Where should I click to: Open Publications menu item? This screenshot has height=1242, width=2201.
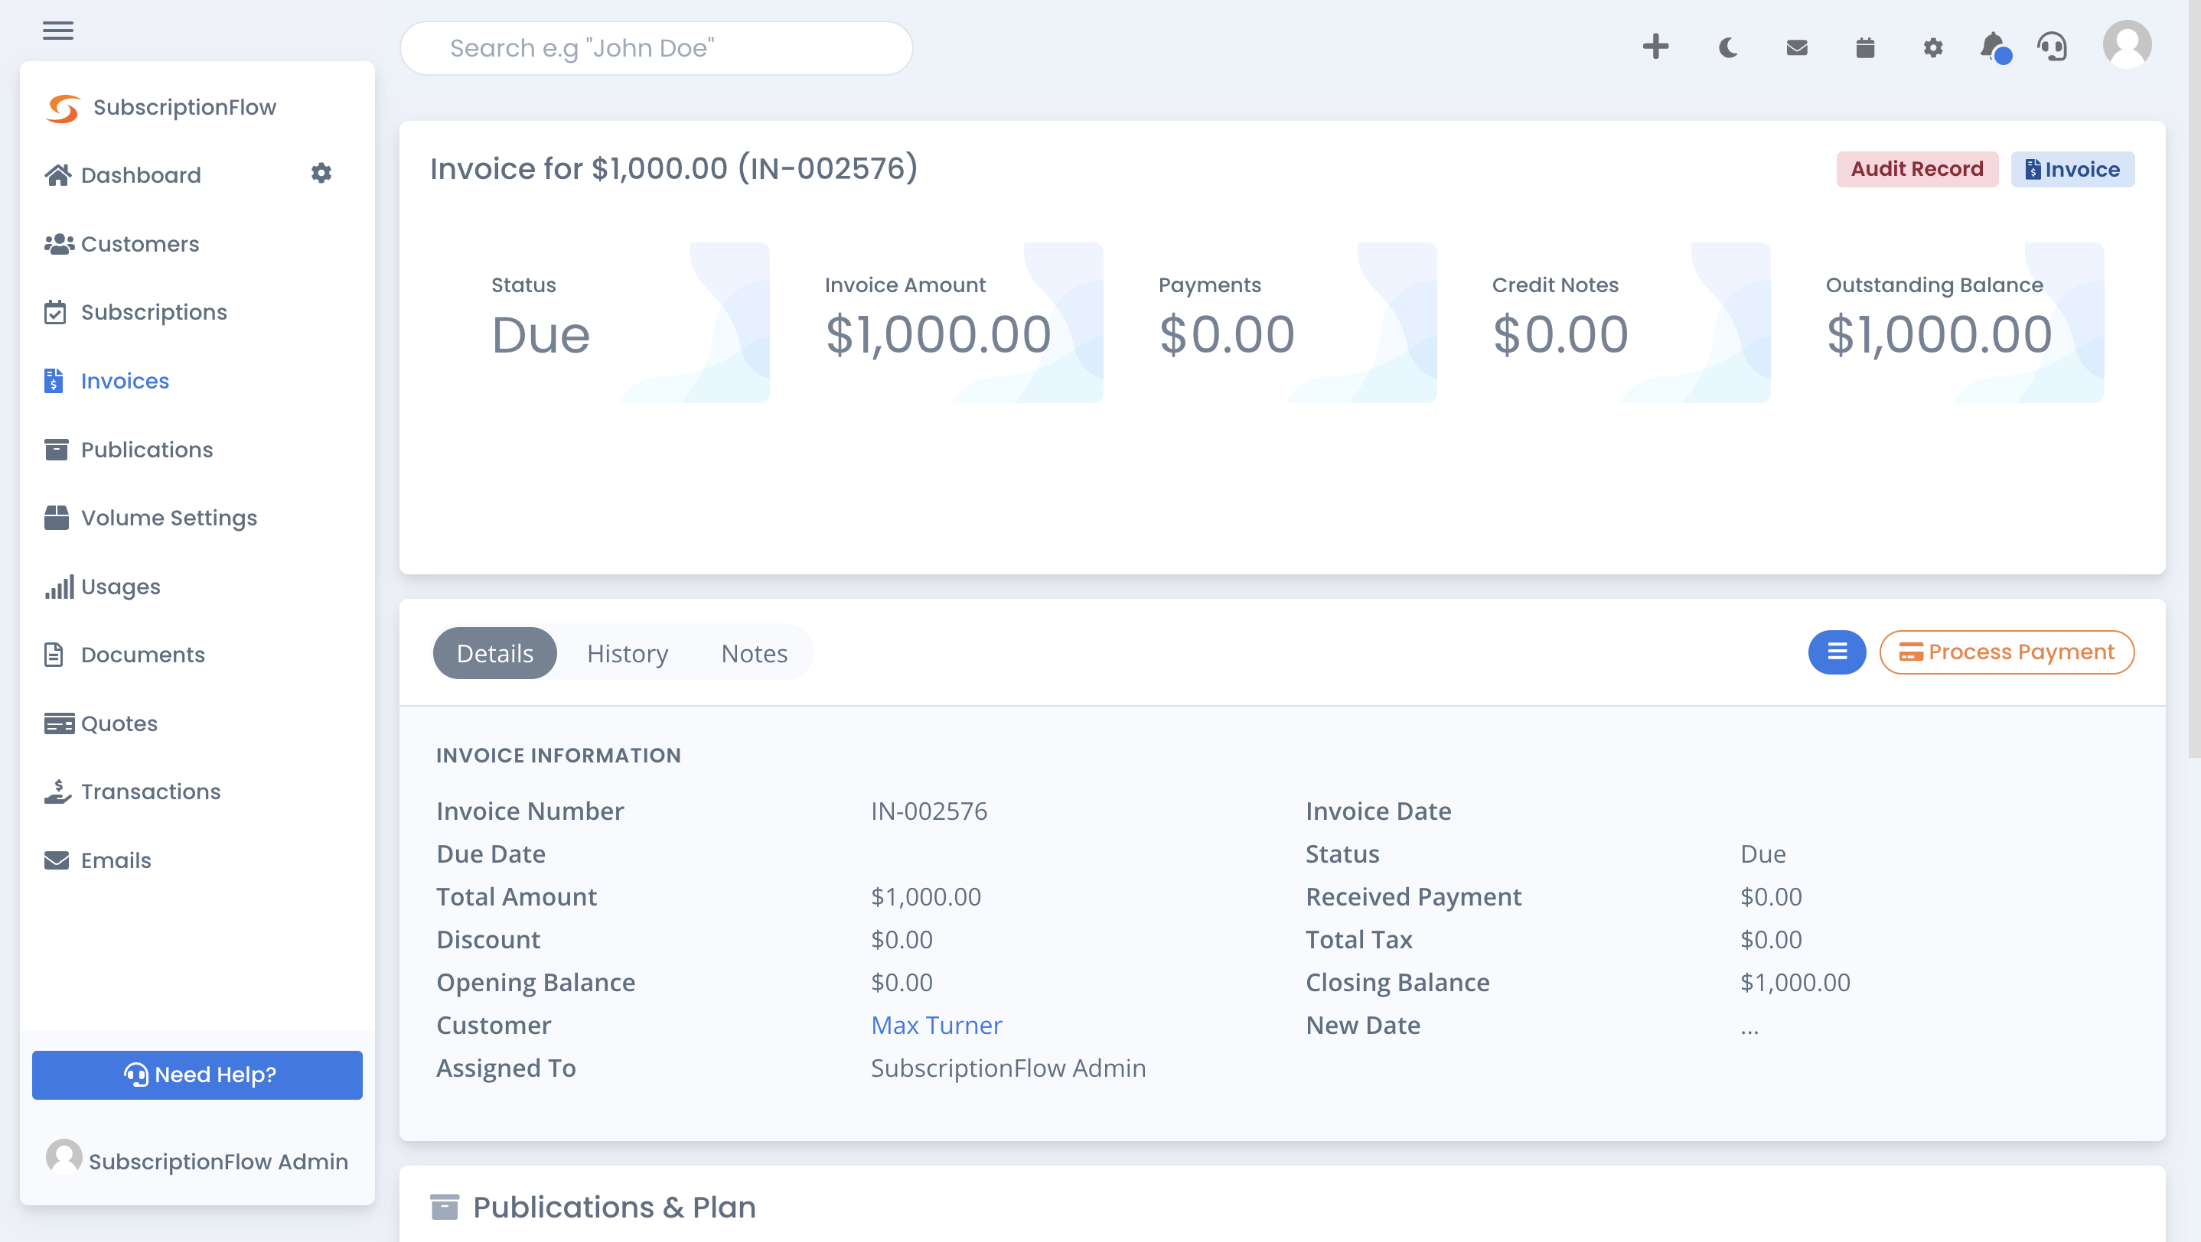pyautogui.click(x=147, y=450)
